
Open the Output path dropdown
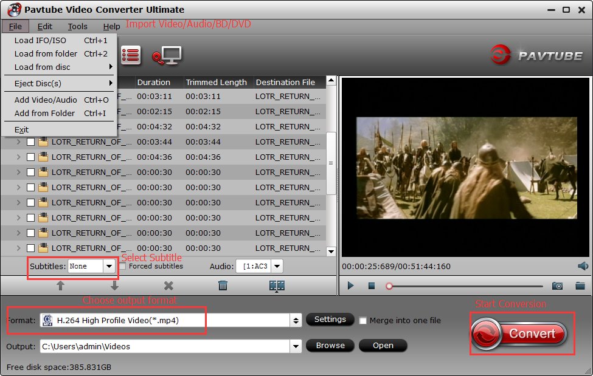pos(296,346)
